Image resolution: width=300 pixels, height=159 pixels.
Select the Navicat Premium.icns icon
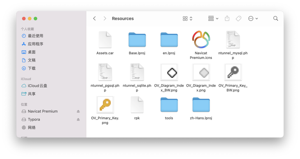click(201, 40)
